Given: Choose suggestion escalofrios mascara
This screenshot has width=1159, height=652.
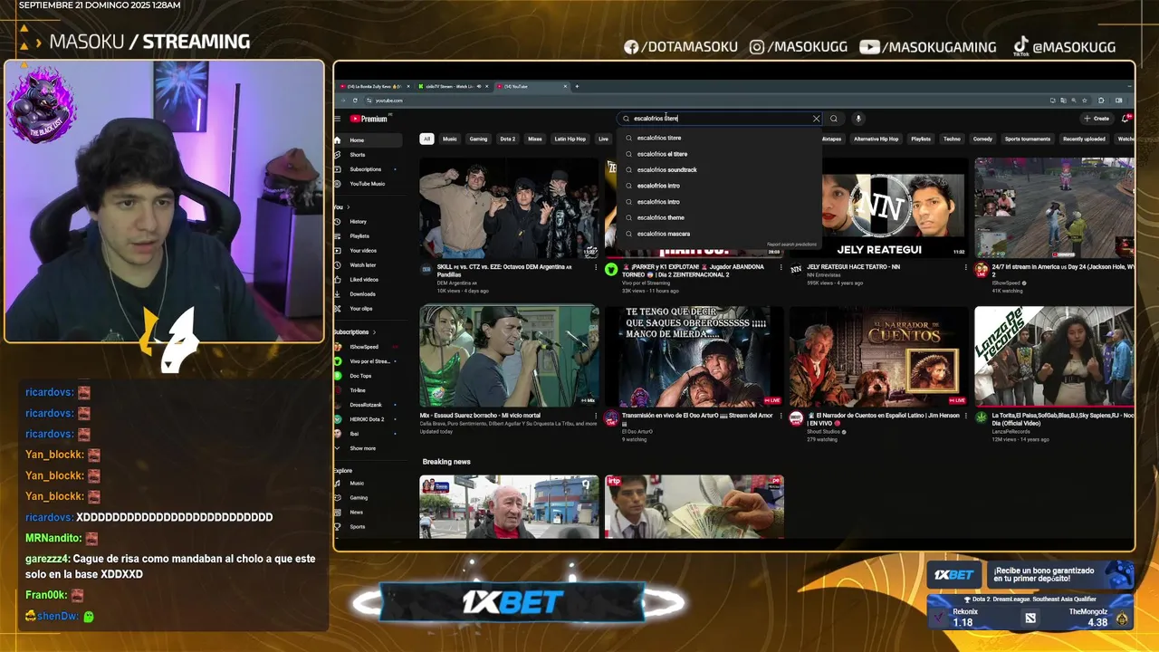Looking at the screenshot, I should (x=720, y=234).
